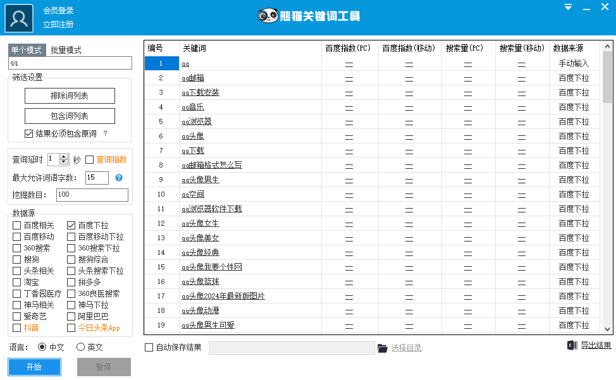
Task: Click the member avatar icon
Action: point(19,18)
